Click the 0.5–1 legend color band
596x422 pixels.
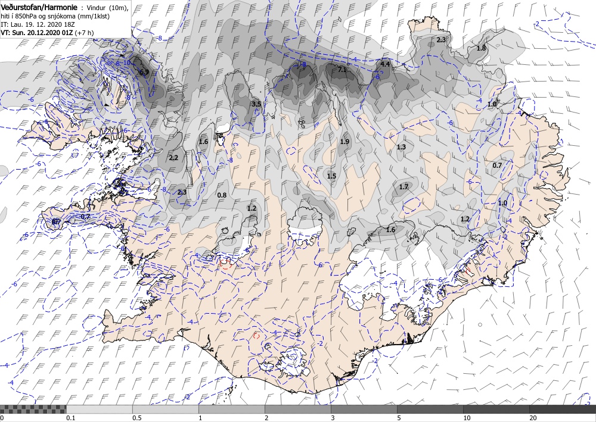point(165,409)
